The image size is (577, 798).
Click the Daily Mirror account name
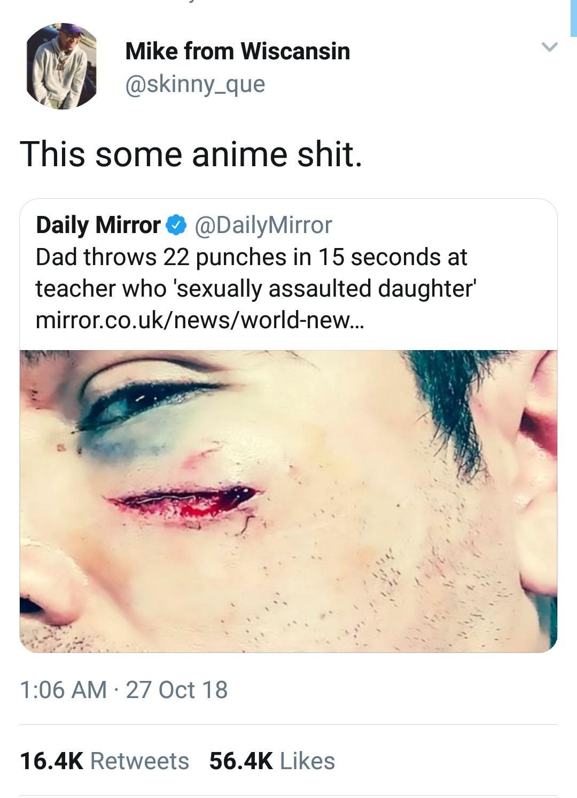tap(98, 225)
